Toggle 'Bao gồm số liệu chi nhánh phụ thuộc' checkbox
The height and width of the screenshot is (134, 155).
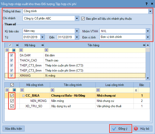pos(83,18)
